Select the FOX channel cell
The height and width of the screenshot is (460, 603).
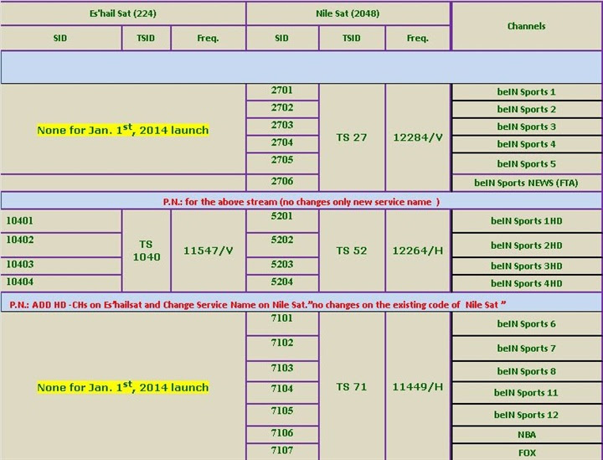point(527,452)
